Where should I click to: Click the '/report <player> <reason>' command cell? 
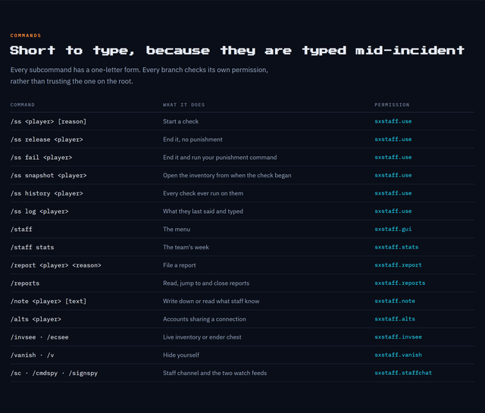(55, 265)
